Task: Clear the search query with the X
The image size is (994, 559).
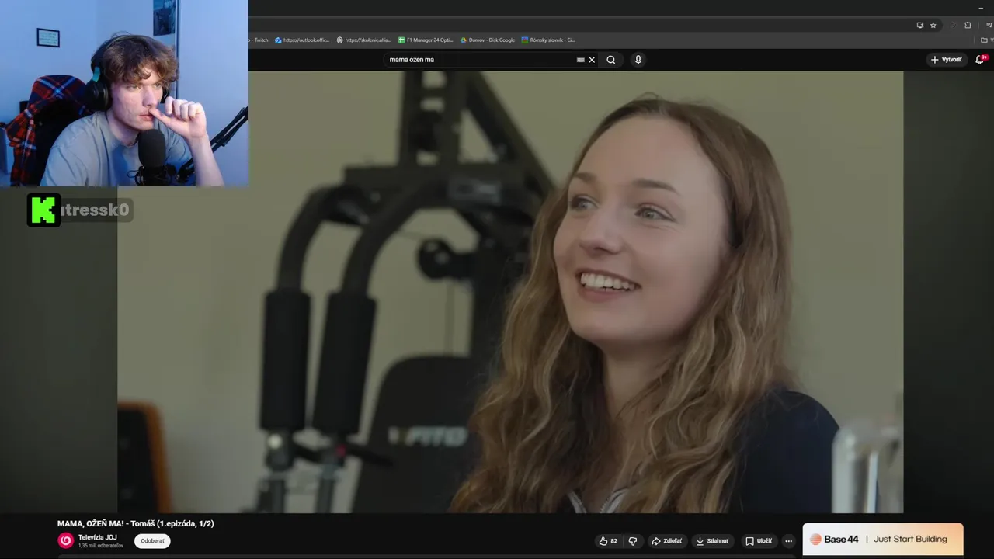Action: (592, 60)
